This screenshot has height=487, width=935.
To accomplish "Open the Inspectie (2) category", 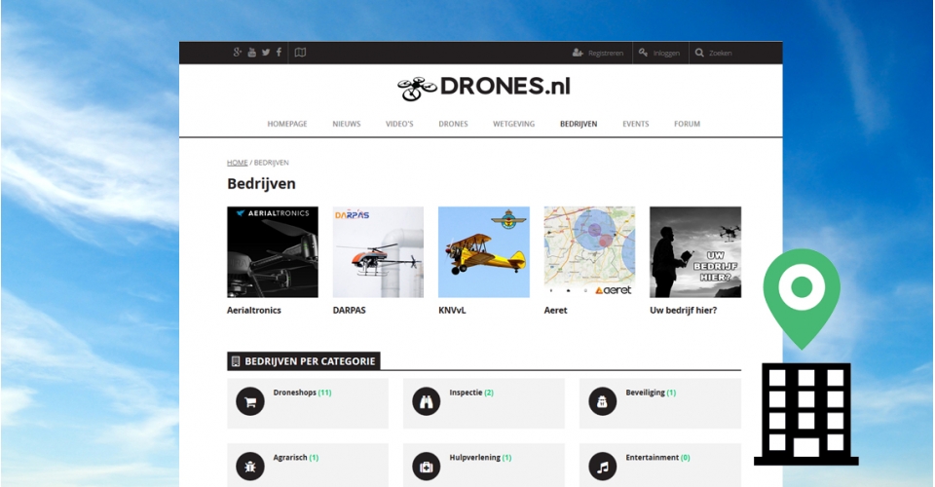I will point(484,403).
